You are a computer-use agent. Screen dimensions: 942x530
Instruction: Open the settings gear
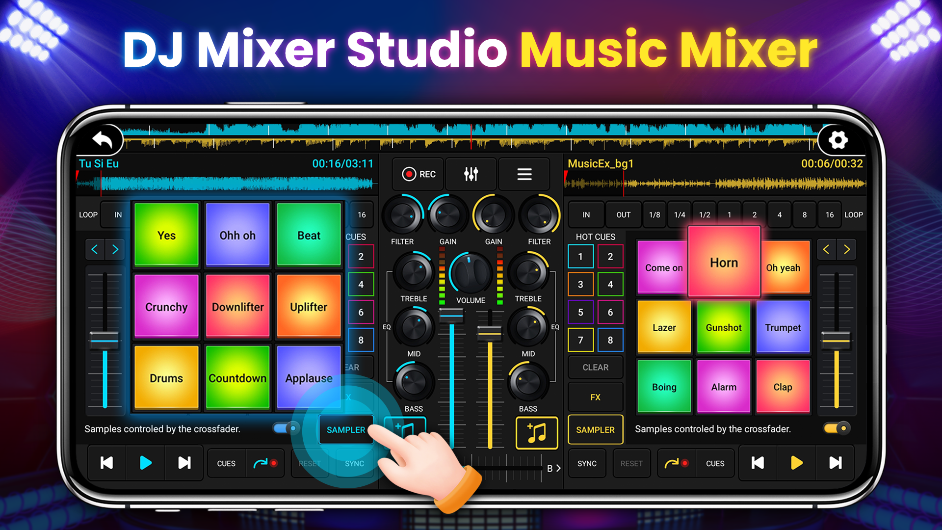click(x=837, y=141)
